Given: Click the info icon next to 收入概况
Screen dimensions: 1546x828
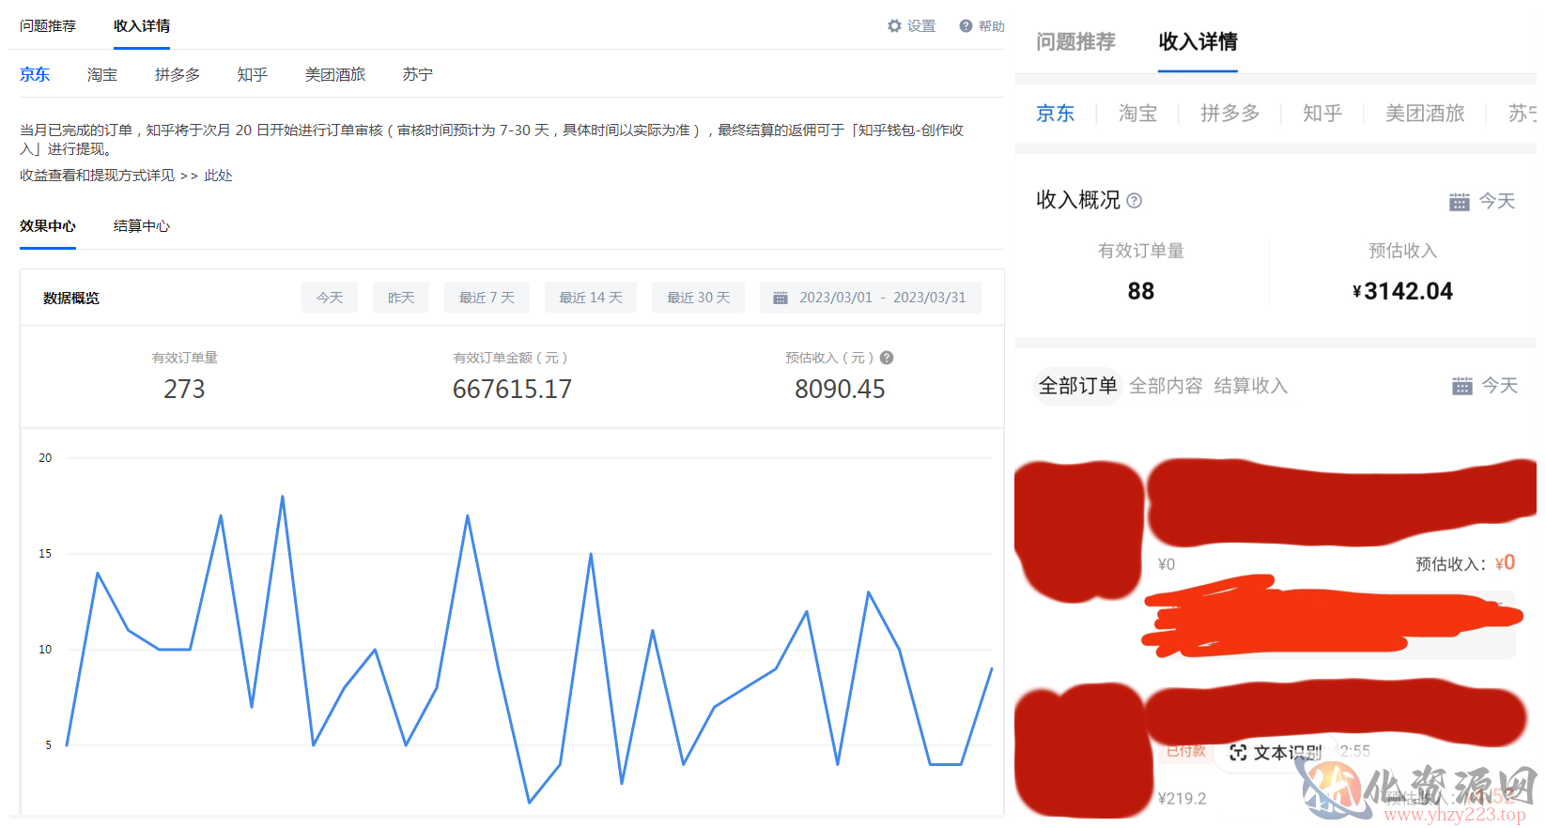Looking at the screenshot, I should click(x=1135, y=200).
